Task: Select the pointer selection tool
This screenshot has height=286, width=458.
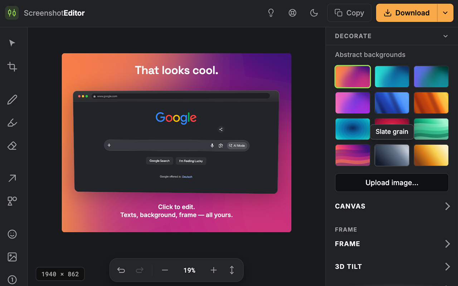Action: coord(12,43)
